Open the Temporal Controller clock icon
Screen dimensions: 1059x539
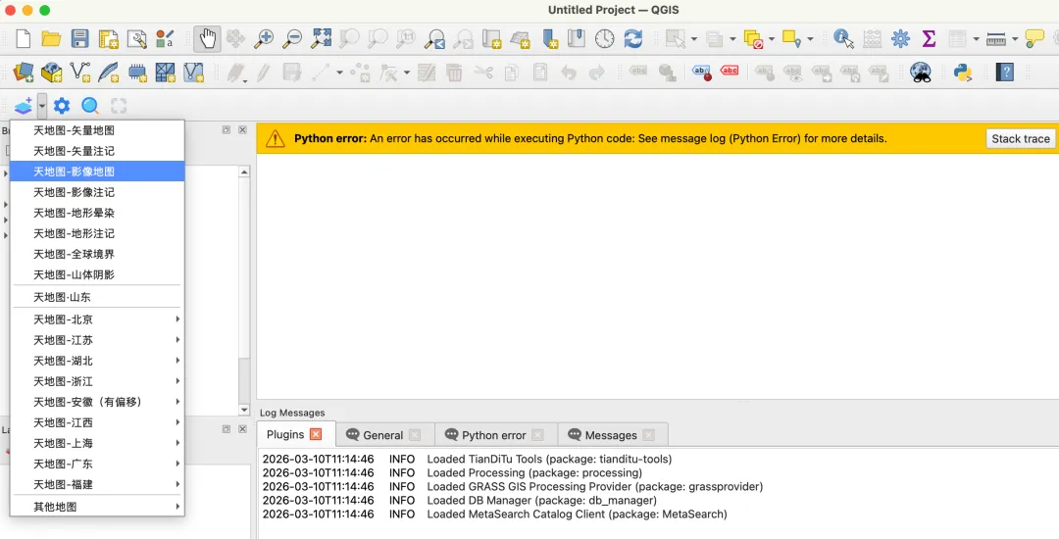[x=604, y=38]
